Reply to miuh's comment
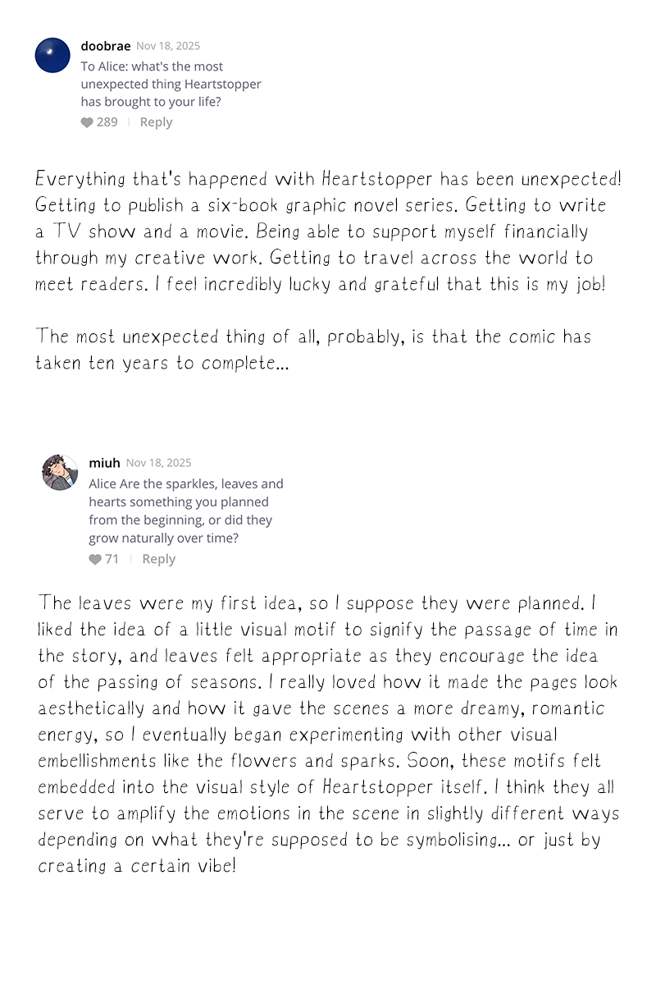Screen dimensions: 656x985 point(158,560)
